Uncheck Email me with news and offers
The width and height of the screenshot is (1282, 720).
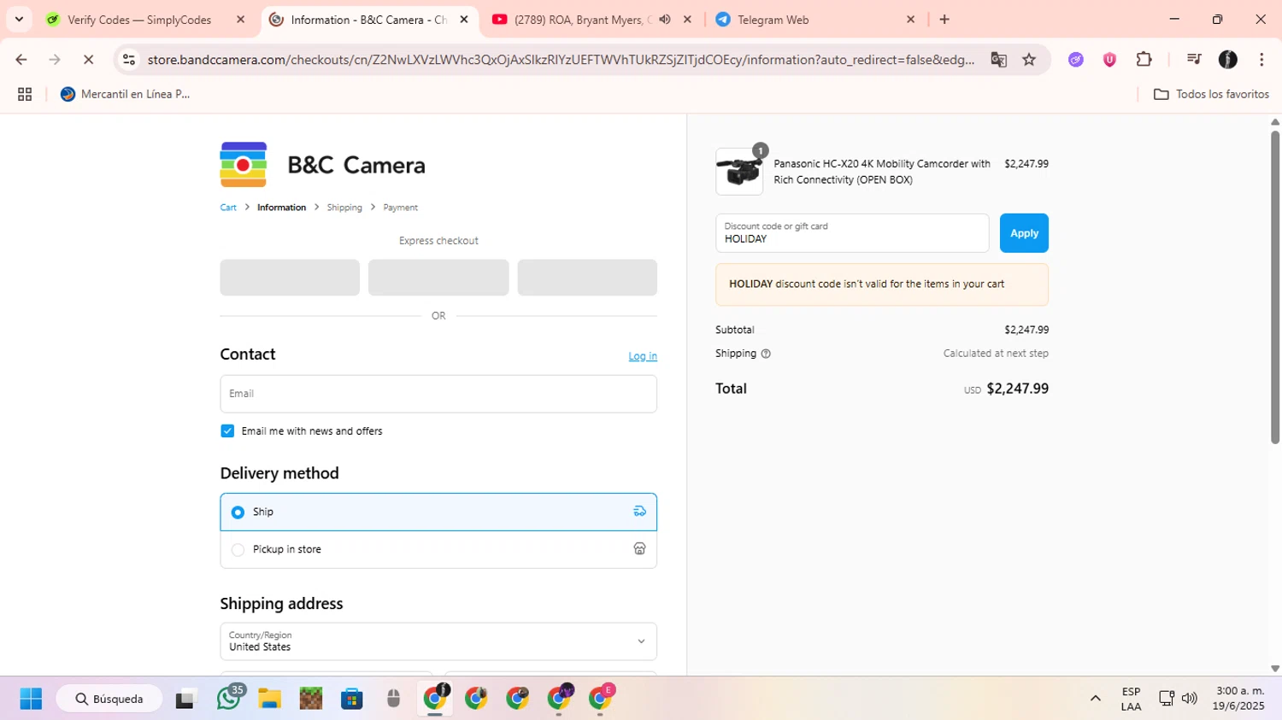(x=227, y=430)
